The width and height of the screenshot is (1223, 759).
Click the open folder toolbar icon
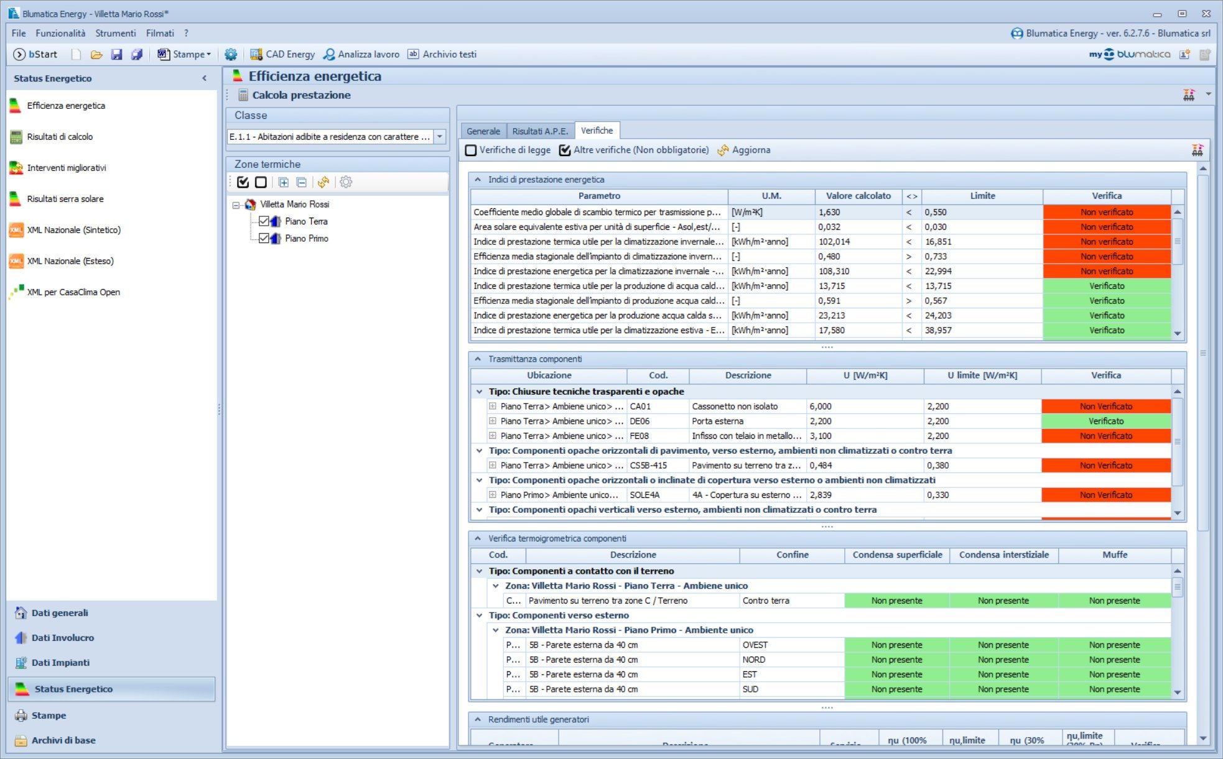click(96, 55)
